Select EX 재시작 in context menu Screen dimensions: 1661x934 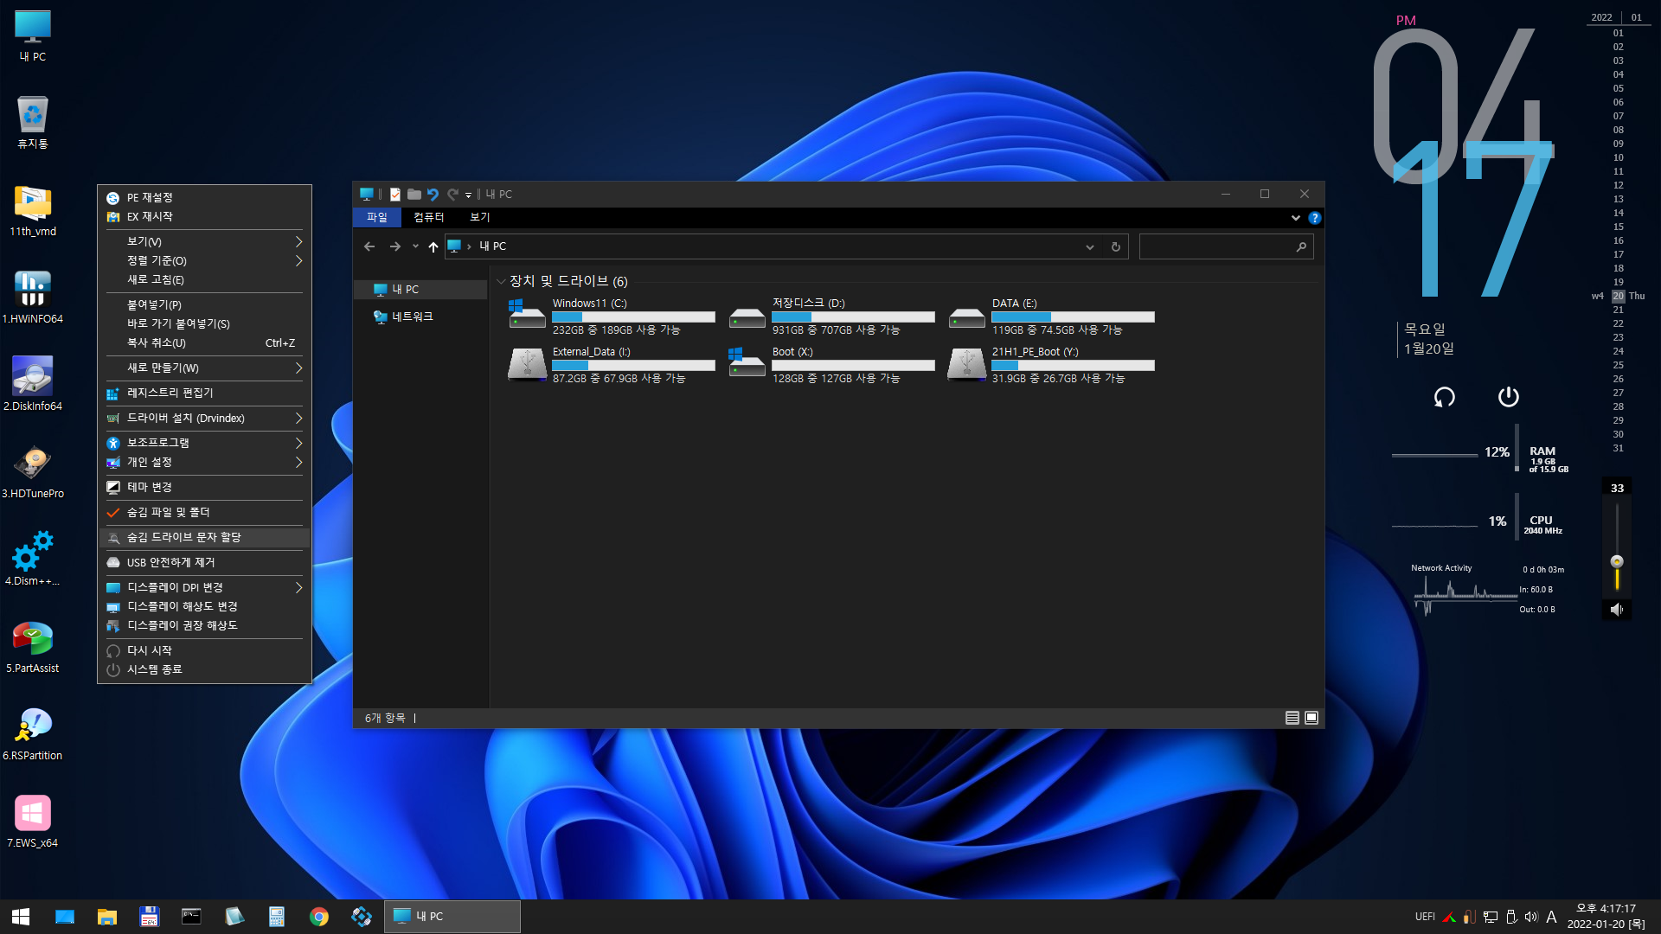204,217
